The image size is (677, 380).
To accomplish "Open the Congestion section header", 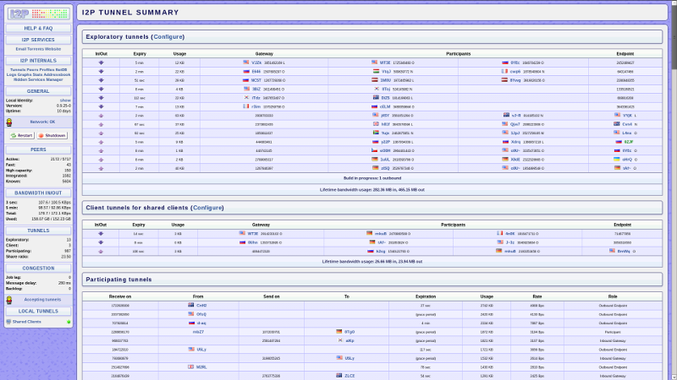I will click(x=38, y=269).
